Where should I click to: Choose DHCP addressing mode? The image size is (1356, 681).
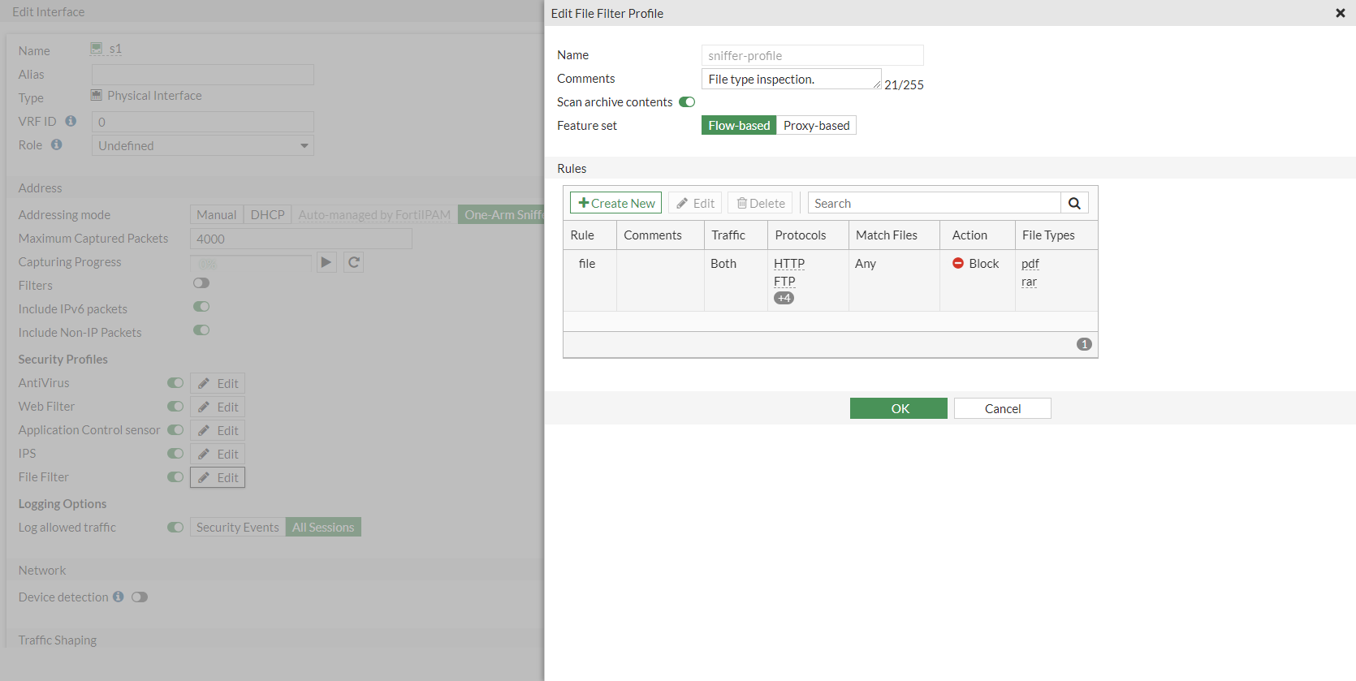[268, 214]
